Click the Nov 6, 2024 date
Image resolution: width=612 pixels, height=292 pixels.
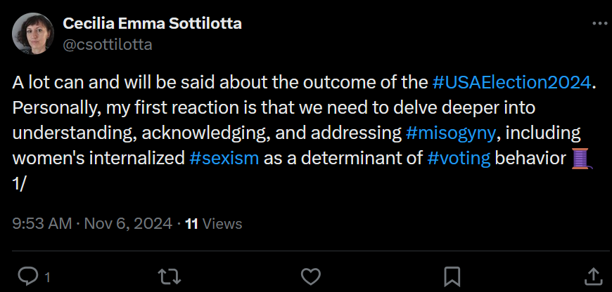pos(128,224)
